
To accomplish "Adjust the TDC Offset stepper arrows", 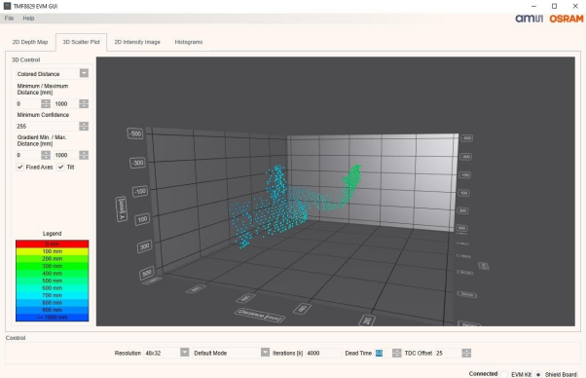I will 466,353.
